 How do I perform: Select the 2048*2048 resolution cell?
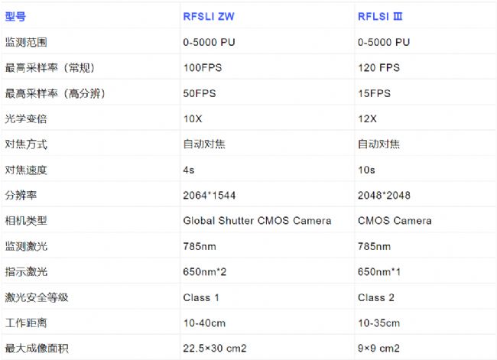coord(384,195)
